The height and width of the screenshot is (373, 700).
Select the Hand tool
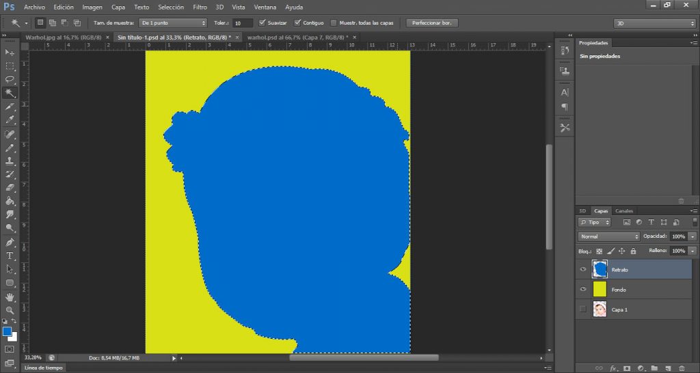tap(10, 297)
